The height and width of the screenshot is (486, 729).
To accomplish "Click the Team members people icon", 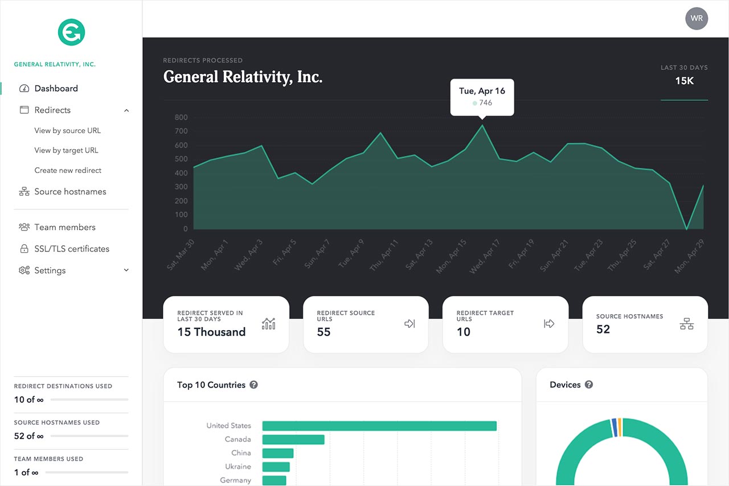I will click(23, 227).
